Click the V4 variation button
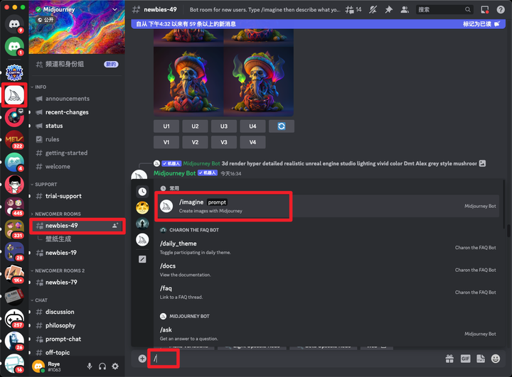512x377 pixels. pyautogui.click(x=252, y=142)
